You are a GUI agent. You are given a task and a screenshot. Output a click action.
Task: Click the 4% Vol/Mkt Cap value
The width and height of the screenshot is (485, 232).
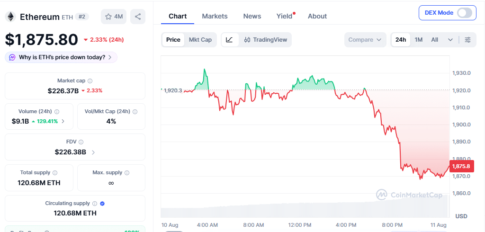111,121
